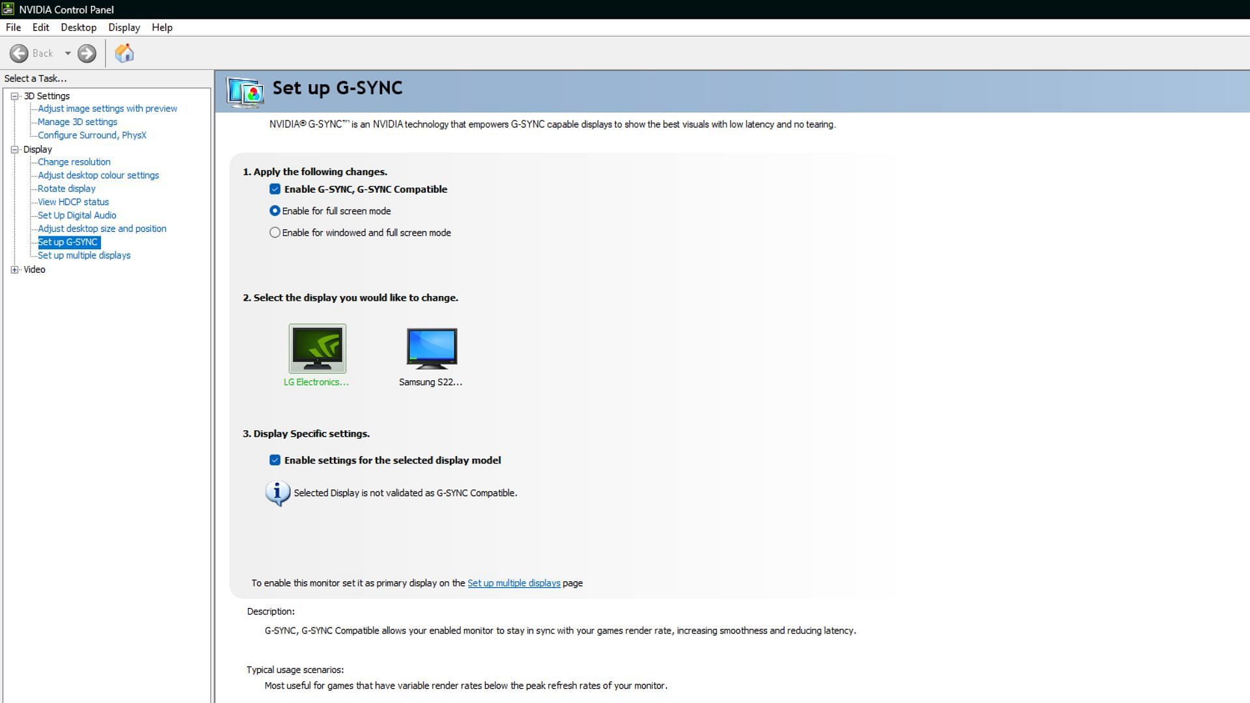The width and height of the screenshot is (1250, 703).
Task: Open the File menu
Action: [13, 27]
